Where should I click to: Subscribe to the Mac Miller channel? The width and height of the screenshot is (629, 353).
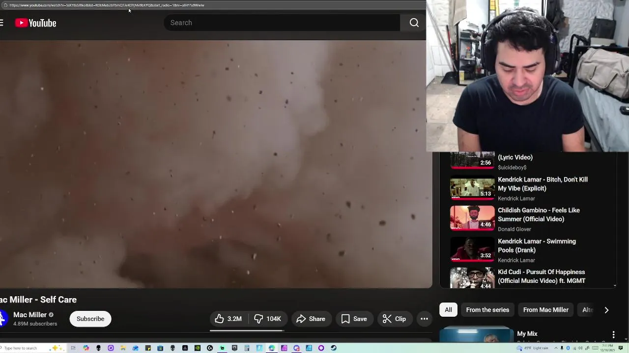click(90, 319)
